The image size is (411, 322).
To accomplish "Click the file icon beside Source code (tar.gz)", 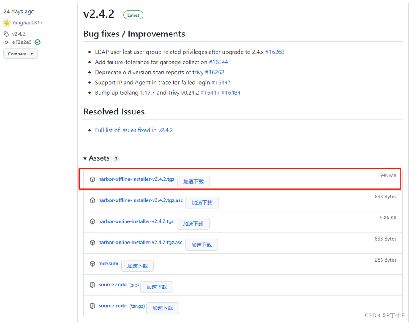I will (92, 306).
